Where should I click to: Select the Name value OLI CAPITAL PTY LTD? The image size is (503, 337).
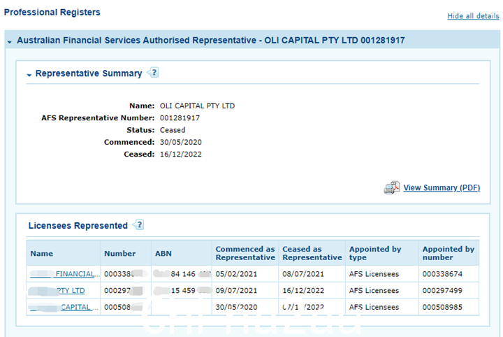(x=197, y=106)
